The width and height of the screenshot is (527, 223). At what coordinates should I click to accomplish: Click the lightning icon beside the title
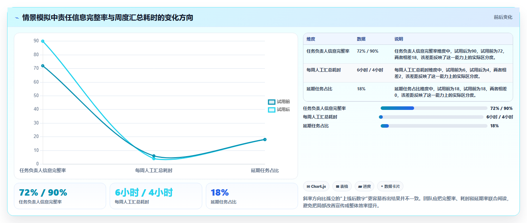(17, 18)
